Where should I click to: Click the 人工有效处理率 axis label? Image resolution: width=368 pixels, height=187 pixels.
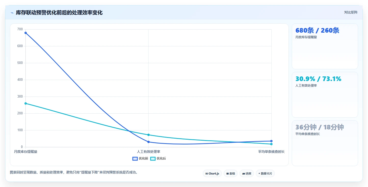coord(149,152)
